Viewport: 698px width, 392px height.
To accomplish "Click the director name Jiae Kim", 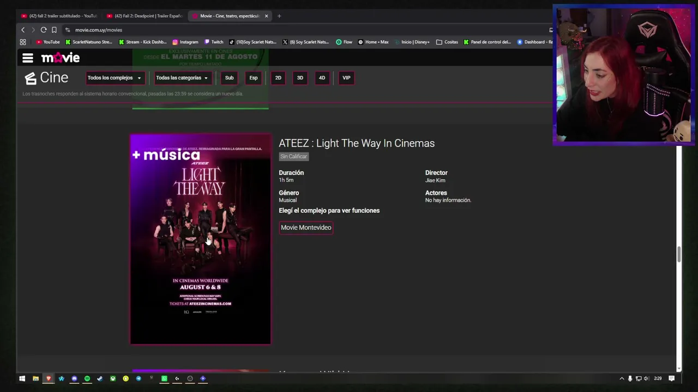I will tap(435, 180).
